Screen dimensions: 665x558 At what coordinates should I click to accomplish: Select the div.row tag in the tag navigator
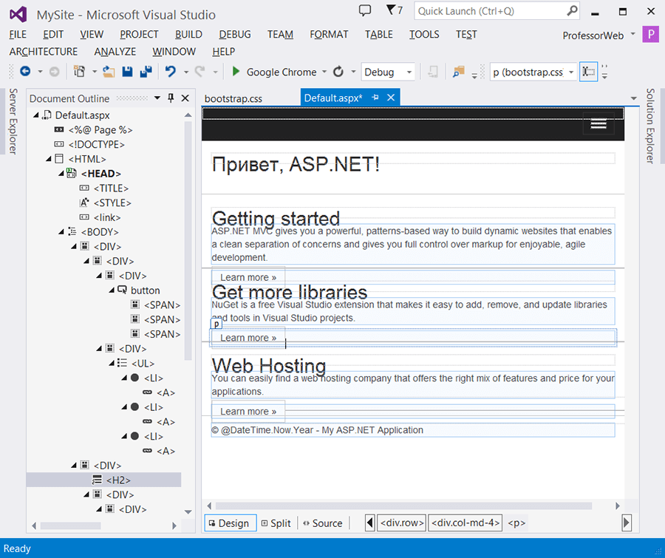(x=402, y=523)
